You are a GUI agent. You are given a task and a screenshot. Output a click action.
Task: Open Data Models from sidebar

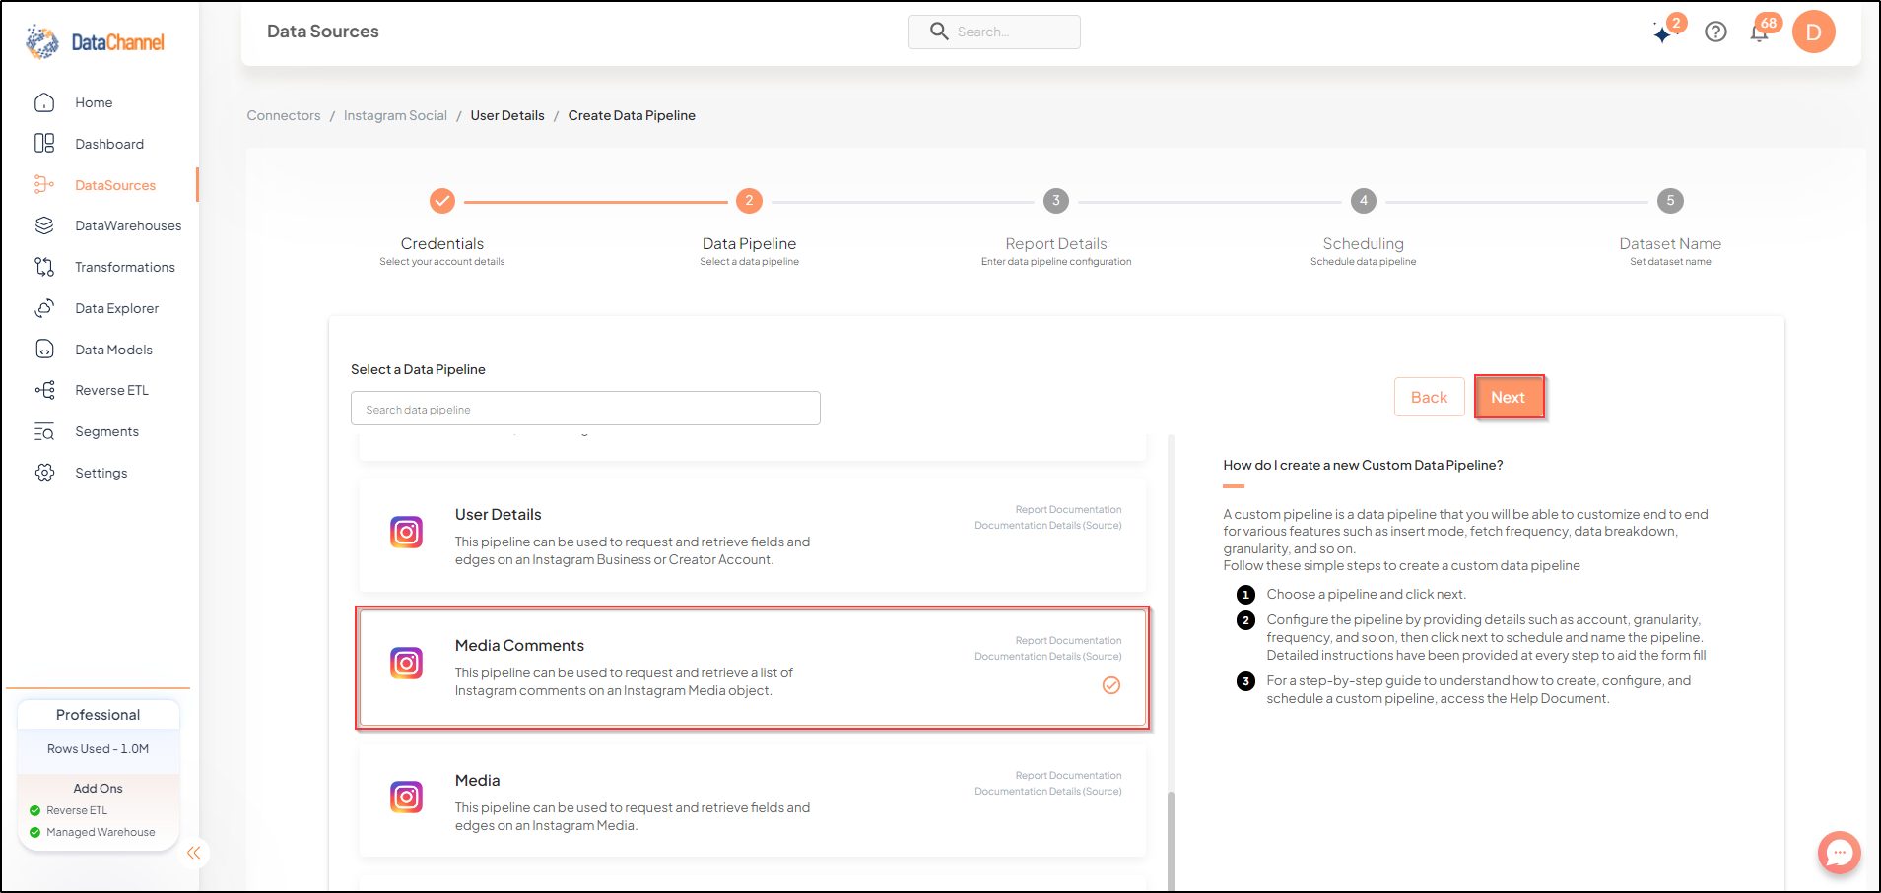(x=113, y=350)
